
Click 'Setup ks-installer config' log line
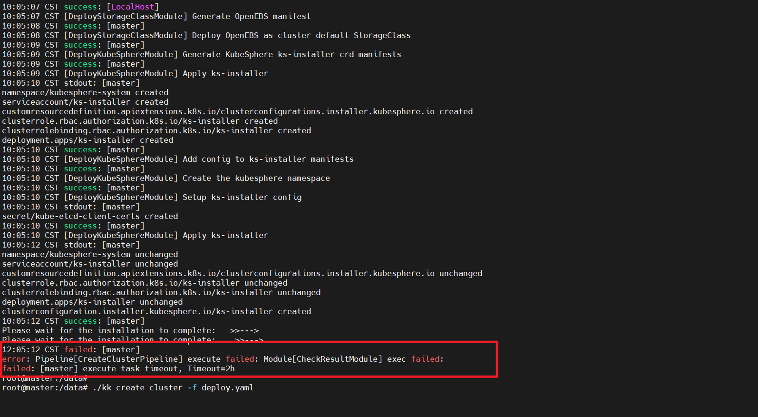pos(152,197)
